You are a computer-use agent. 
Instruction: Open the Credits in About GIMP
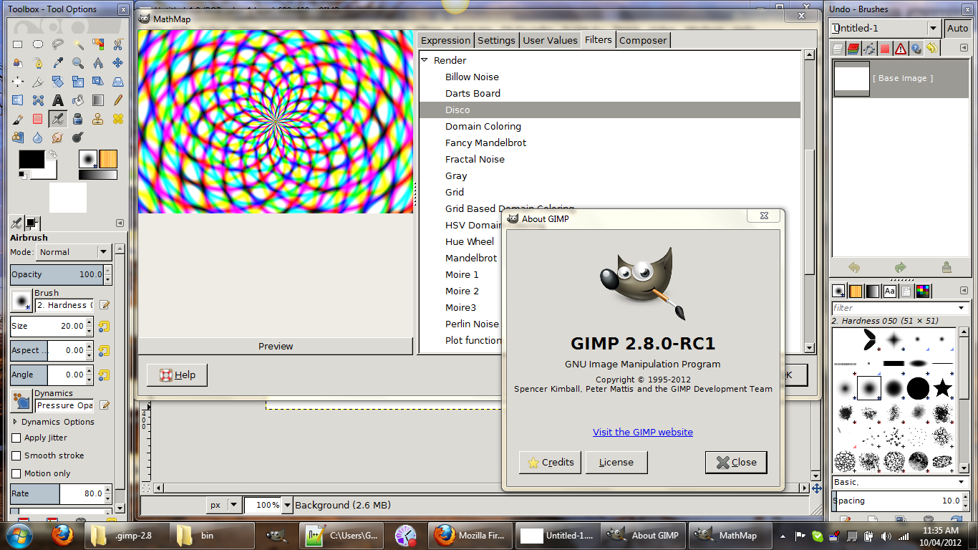(x=551, y=463)
